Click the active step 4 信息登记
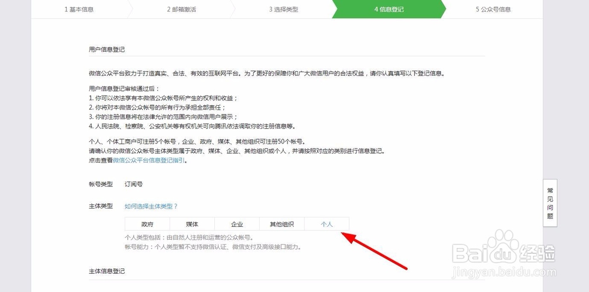The height and width of the screenshot is (292, 589). tap(389, 9)
